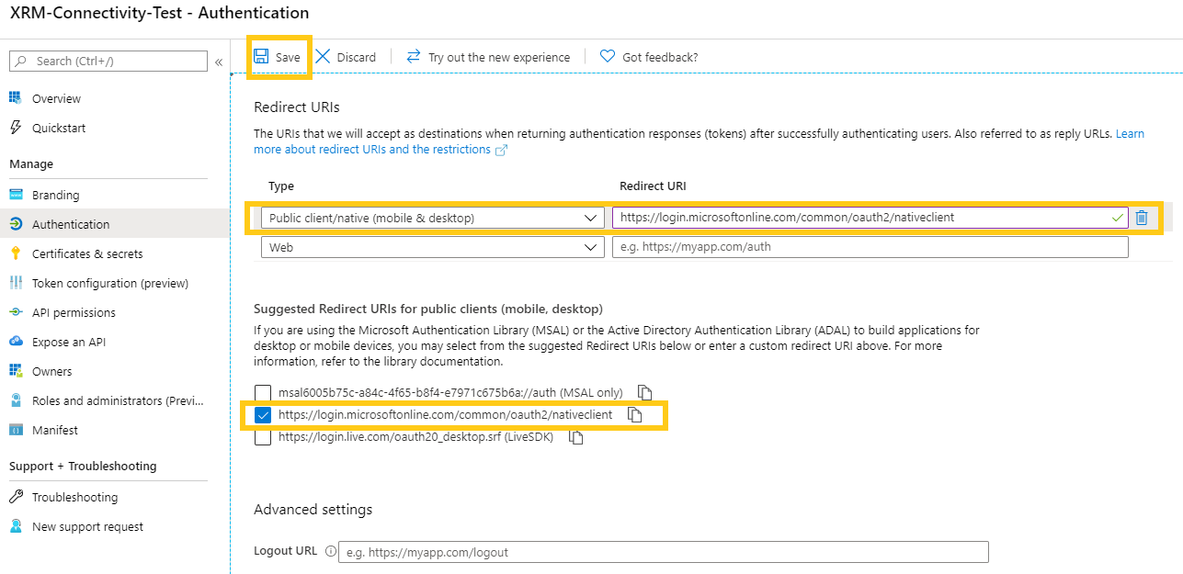1183x574 pixels.
Task: Open New support request
Action: [x=87, y=526]
